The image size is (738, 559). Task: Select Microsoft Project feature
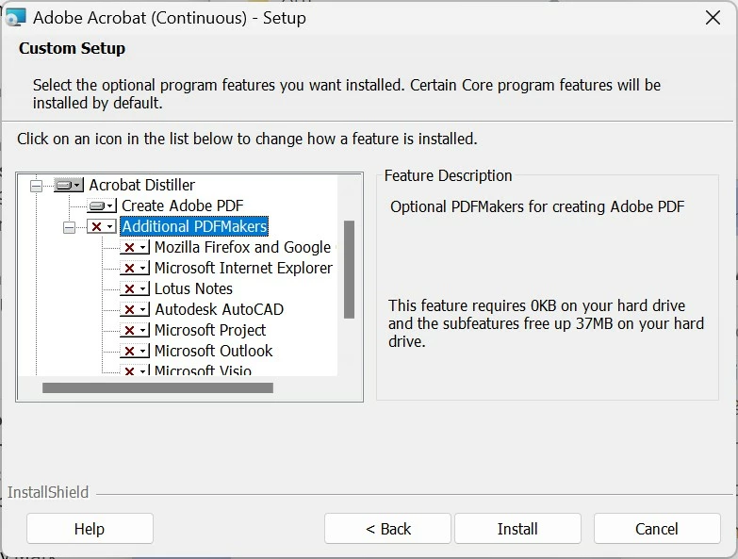pos(210,330)
